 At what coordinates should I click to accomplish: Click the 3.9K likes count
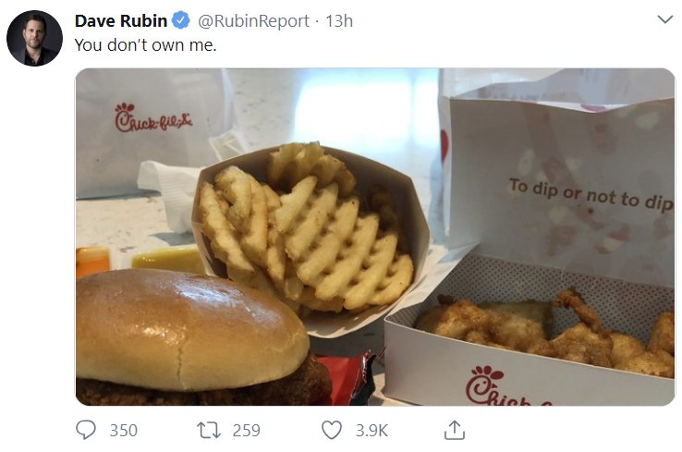click(371, 430)
